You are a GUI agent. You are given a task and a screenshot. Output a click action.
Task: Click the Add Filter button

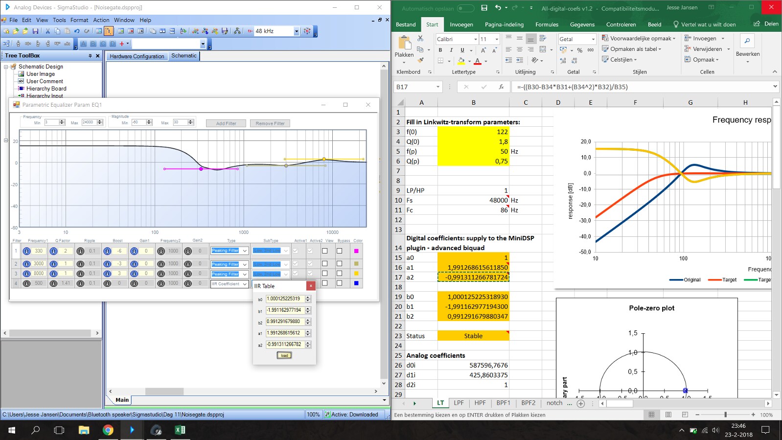click(x=226, y=123)
